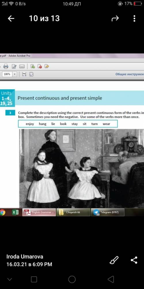Tap the forward share arrow icon
This screenshot has width=144, height=289.
point(115,18)
